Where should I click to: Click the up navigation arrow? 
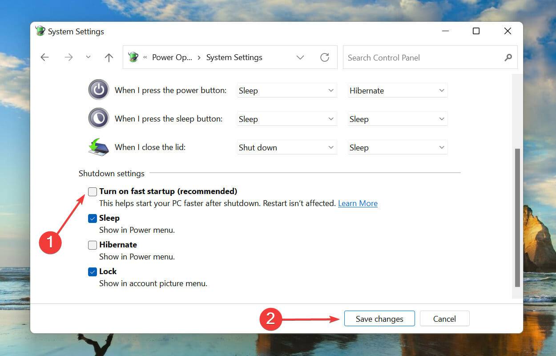pos(109,57)
